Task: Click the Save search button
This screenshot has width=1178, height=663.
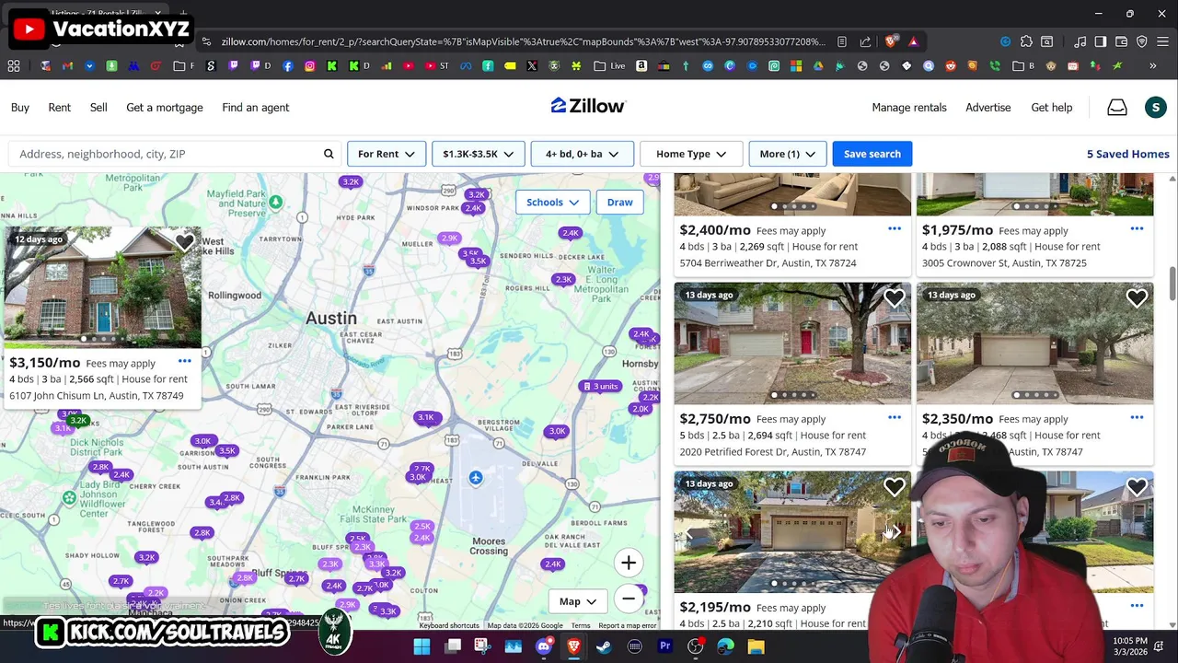Action: tap(872, 154)
